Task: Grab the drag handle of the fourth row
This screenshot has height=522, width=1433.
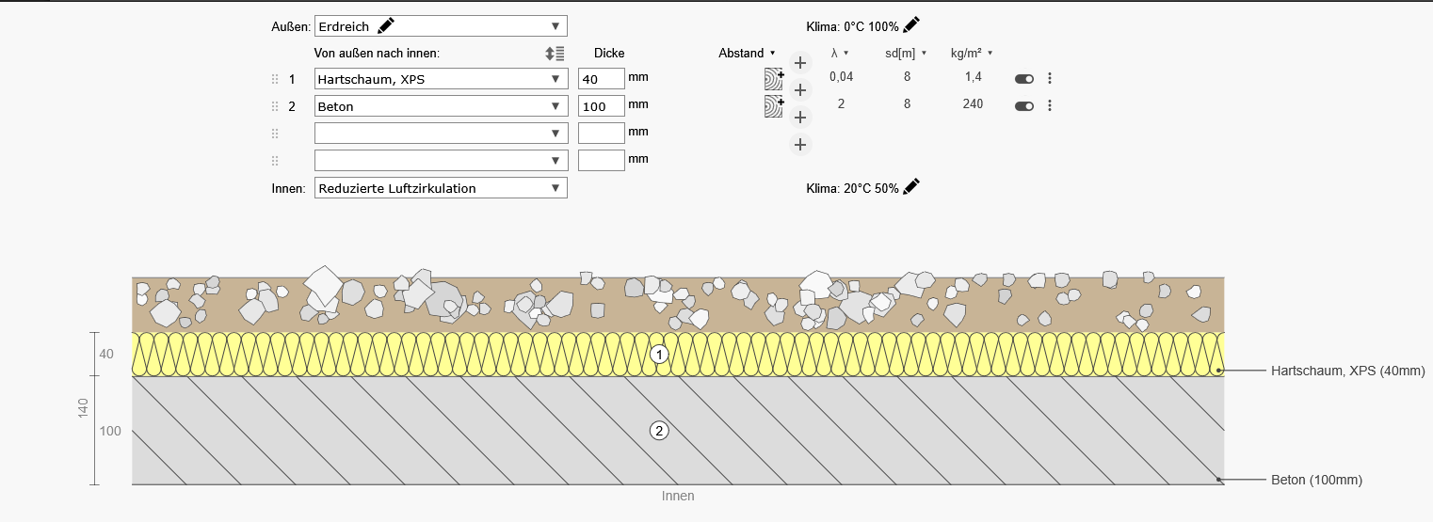Action: coord(276,161)
